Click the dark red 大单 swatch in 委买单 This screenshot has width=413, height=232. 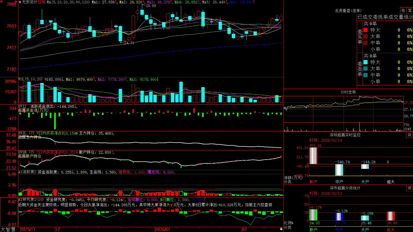(x=366, y=36)
